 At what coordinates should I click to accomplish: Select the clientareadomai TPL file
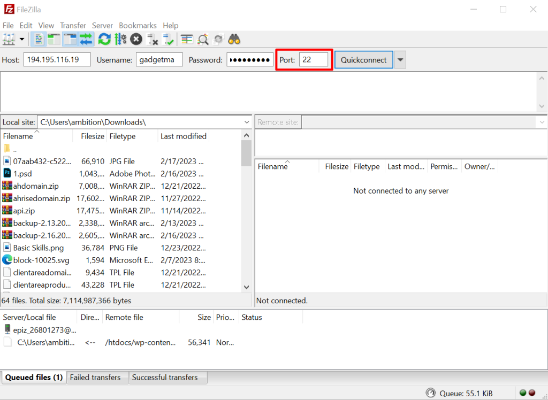point(120,273)
